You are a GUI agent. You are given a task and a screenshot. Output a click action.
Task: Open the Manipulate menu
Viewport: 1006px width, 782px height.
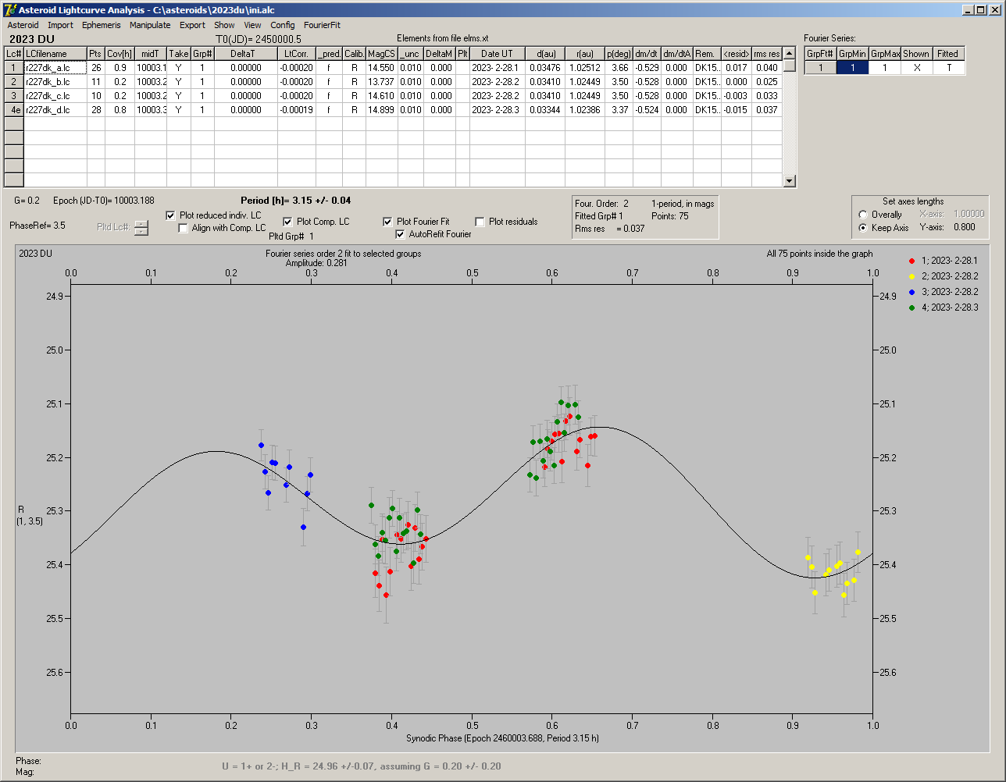coord(150,25)
